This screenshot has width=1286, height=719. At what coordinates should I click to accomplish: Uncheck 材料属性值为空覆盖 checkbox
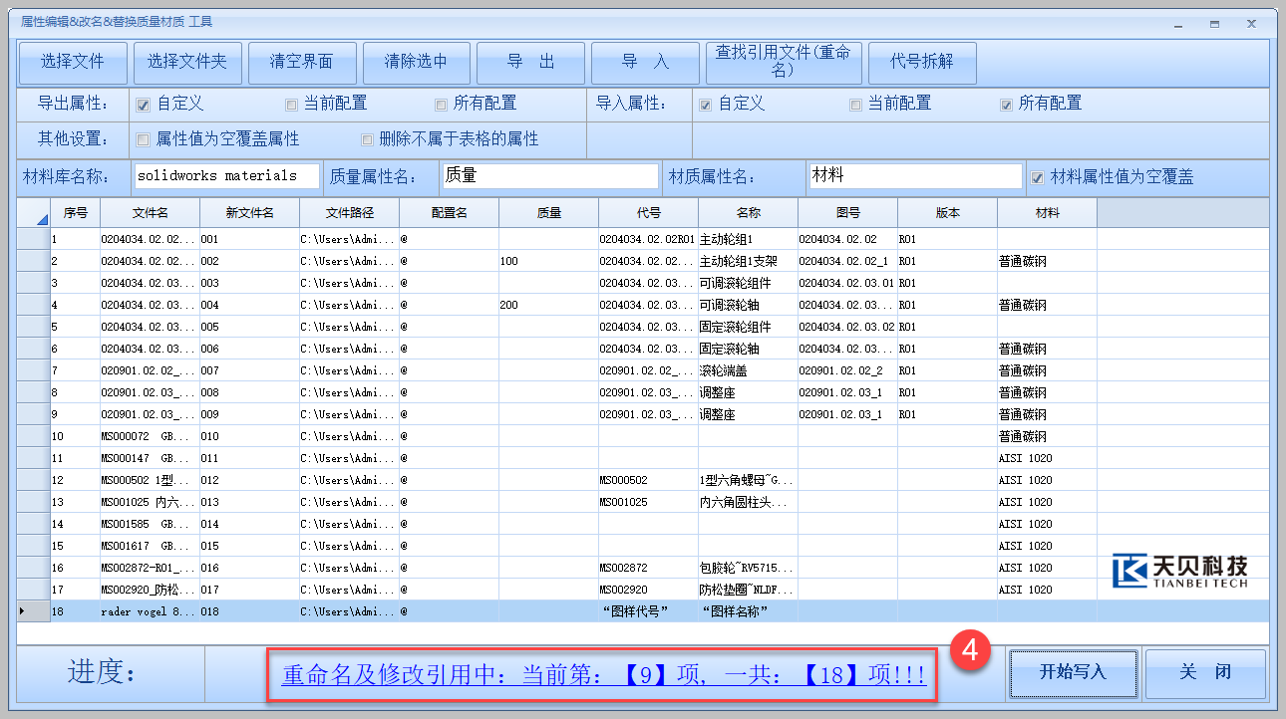click(x=1038, y=177)
